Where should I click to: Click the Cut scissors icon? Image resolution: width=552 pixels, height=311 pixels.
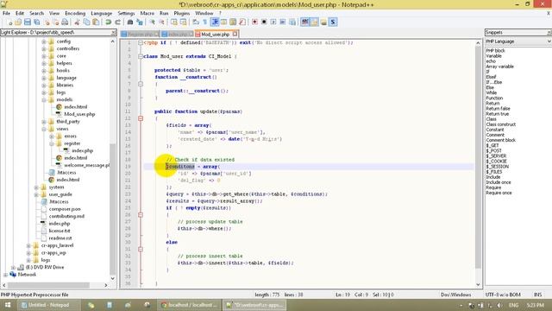coord(77,22)
